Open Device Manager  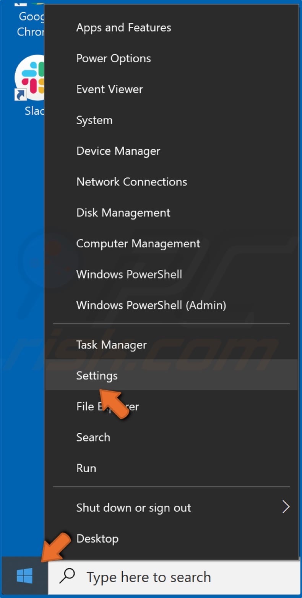(x=118, y=151)
